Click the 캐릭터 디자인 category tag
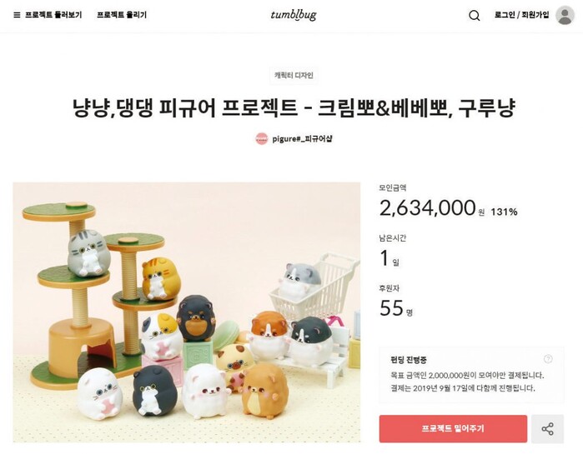 tap(294, 75)
